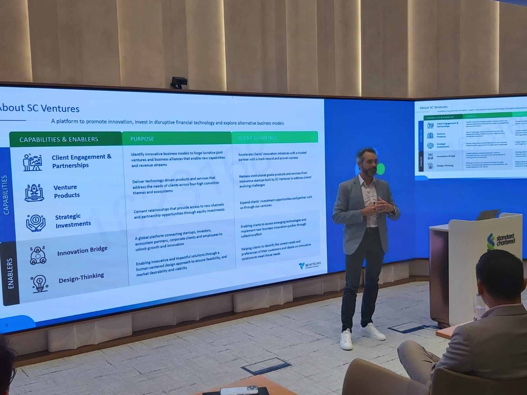Click the 'Innovation Bridge' label on the large slide
The width and height of the screenshot is (527, 395).
(82, 251)
